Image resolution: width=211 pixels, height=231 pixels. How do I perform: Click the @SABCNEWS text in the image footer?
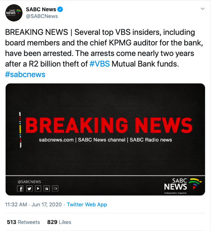tap(29, 182)
